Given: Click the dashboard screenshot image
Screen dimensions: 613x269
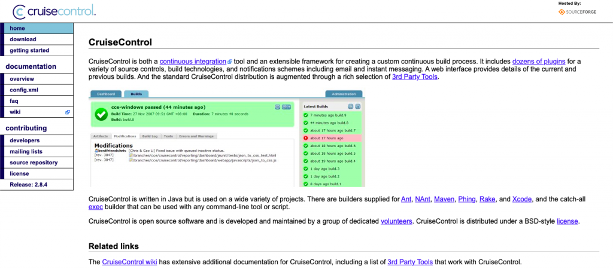Looking at the screenshot, I should pos(227,138).
